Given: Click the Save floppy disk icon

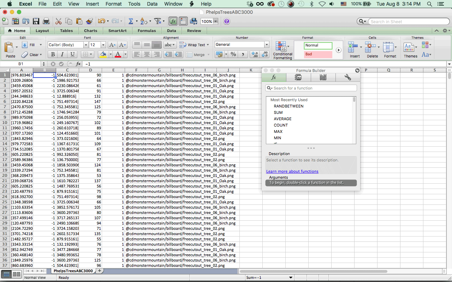Looking at the screenshot, I should tap(36, 21).
